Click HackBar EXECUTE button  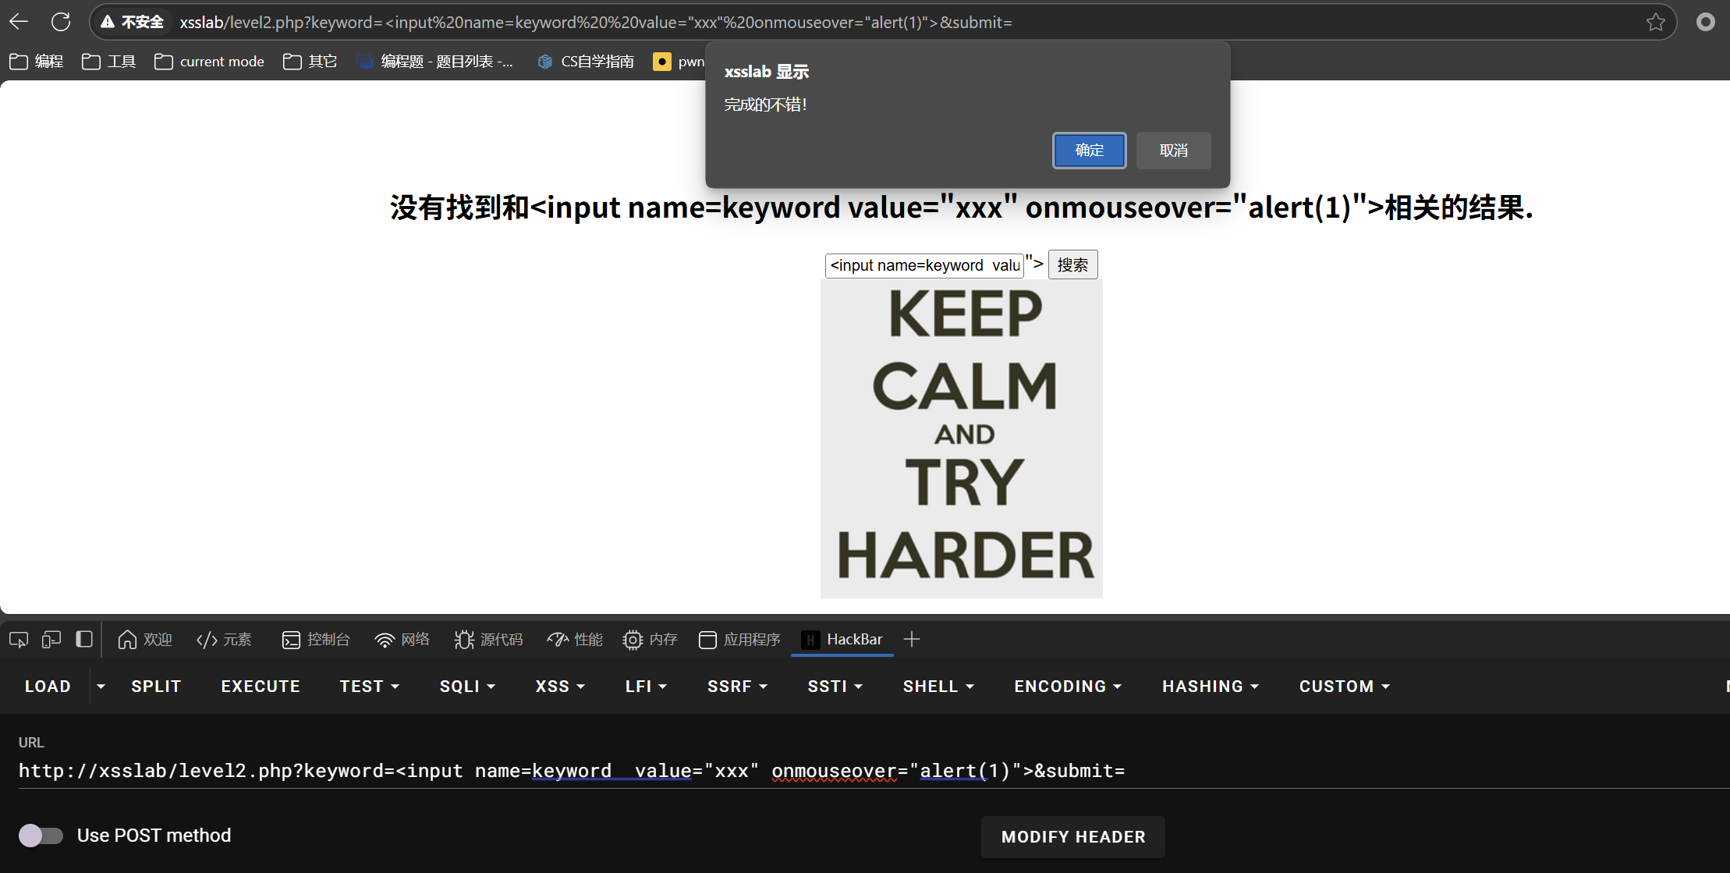point(261,687)
